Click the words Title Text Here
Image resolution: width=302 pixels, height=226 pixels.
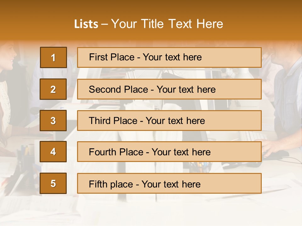pos(182,24)
